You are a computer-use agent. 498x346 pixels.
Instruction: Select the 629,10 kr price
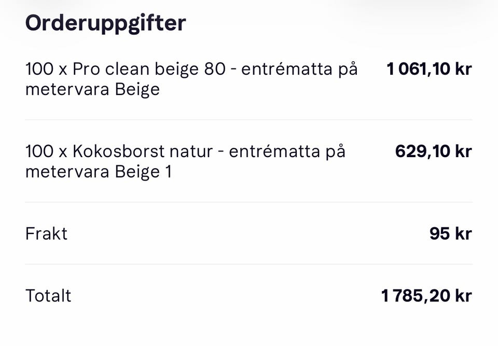point(433,151)
